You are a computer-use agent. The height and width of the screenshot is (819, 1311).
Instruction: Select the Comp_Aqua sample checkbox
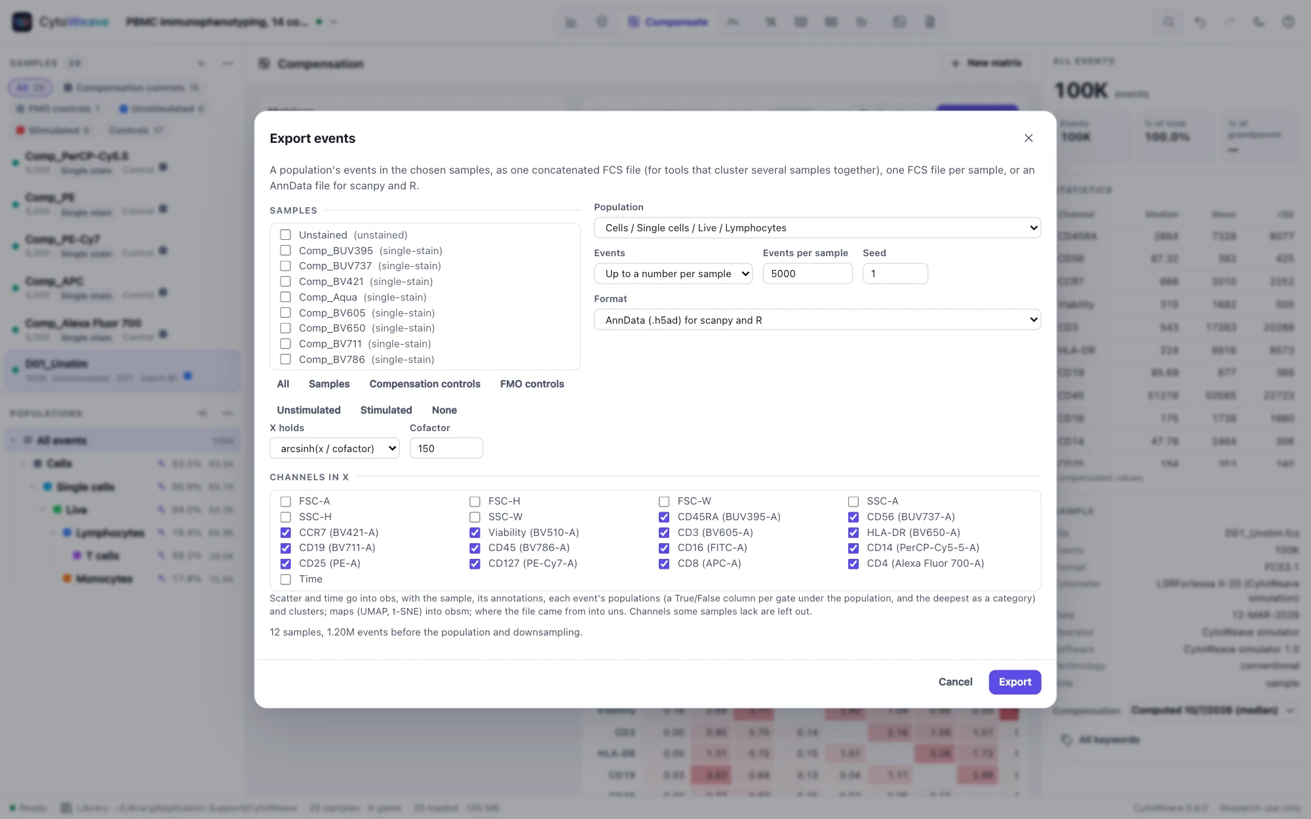(286, 297)
